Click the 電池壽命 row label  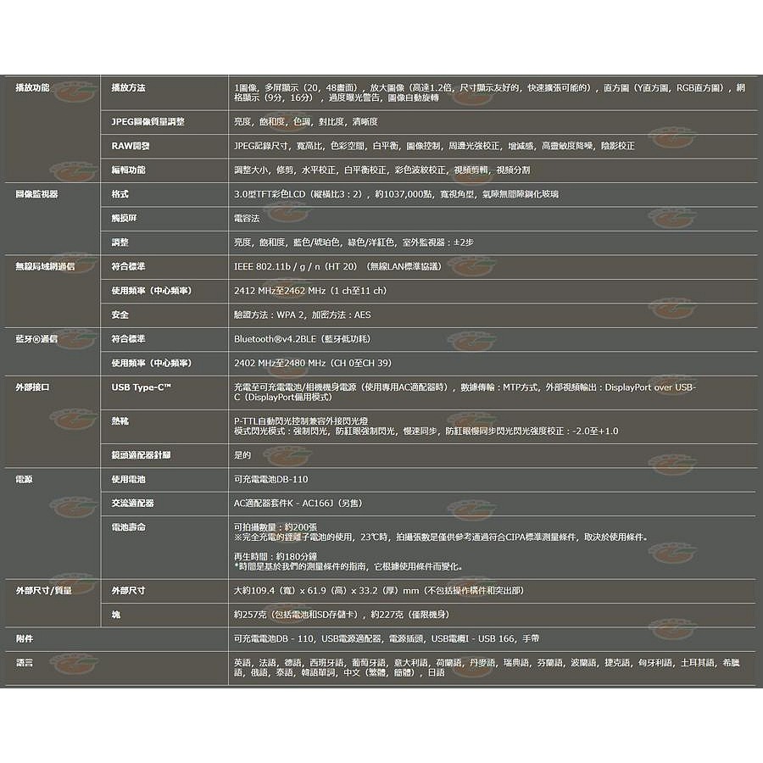pyautogui.click(x=128, y=527)
